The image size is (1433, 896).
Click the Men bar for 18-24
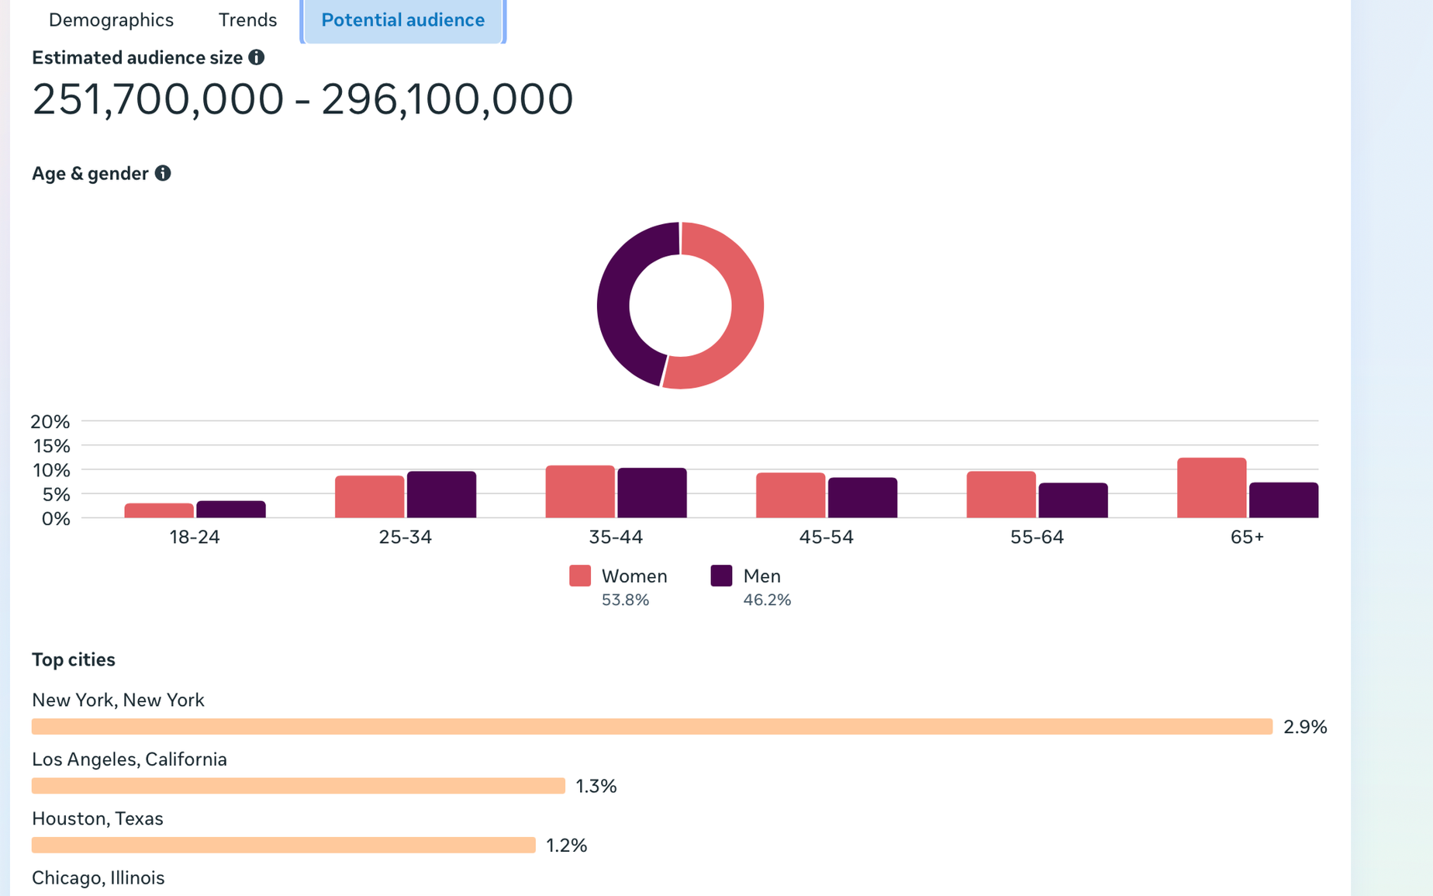point(231,510)
